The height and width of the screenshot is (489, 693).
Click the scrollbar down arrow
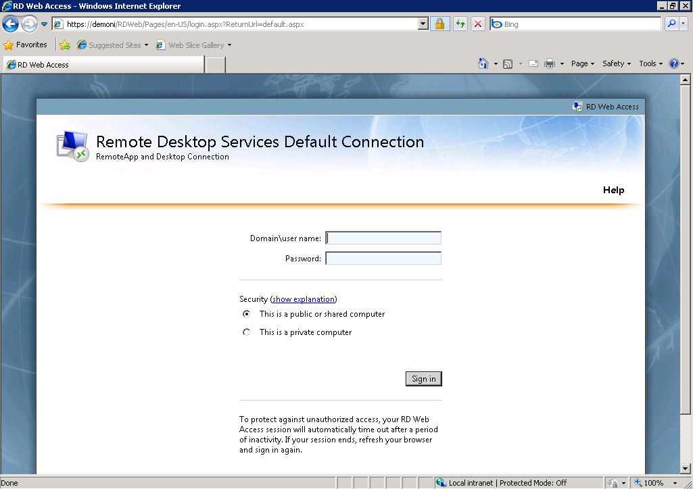coord(685,469)
